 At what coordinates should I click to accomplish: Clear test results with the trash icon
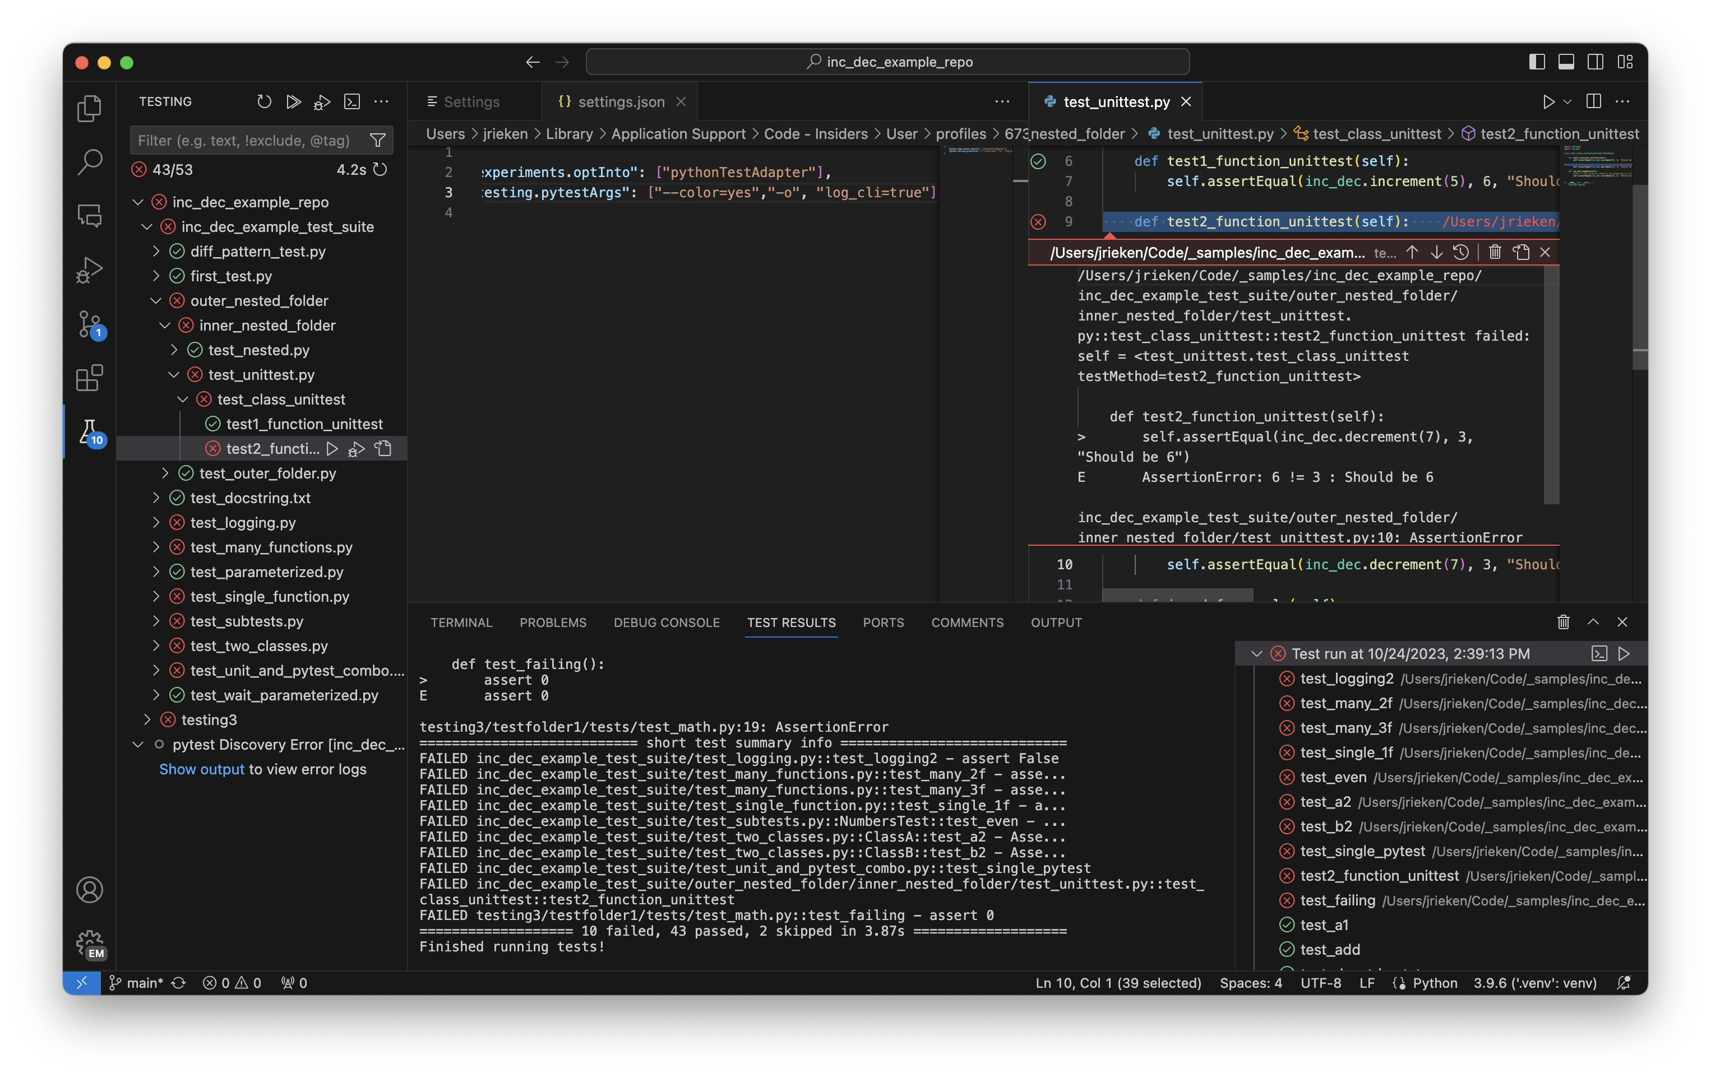click(1562, 622)
